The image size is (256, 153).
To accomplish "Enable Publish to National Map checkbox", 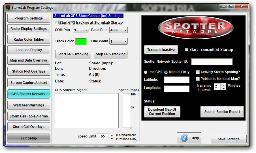I will point(198,79).
